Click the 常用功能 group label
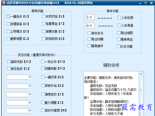Screen dimensions: 155x116 point(37,11)
